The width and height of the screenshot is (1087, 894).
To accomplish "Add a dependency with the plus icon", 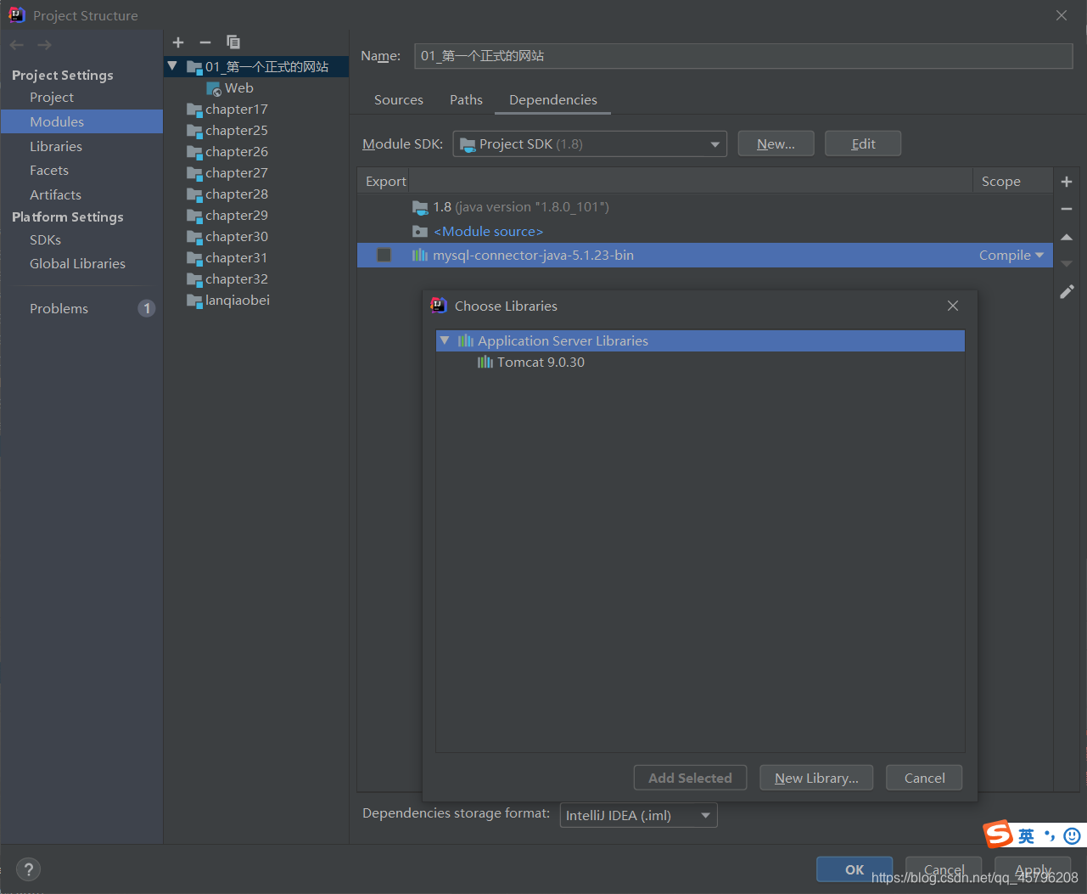I will (1067, 182).
